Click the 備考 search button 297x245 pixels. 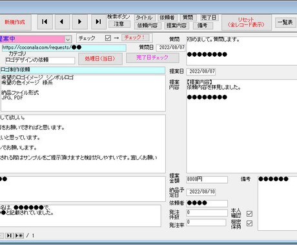tap(203, 26)
